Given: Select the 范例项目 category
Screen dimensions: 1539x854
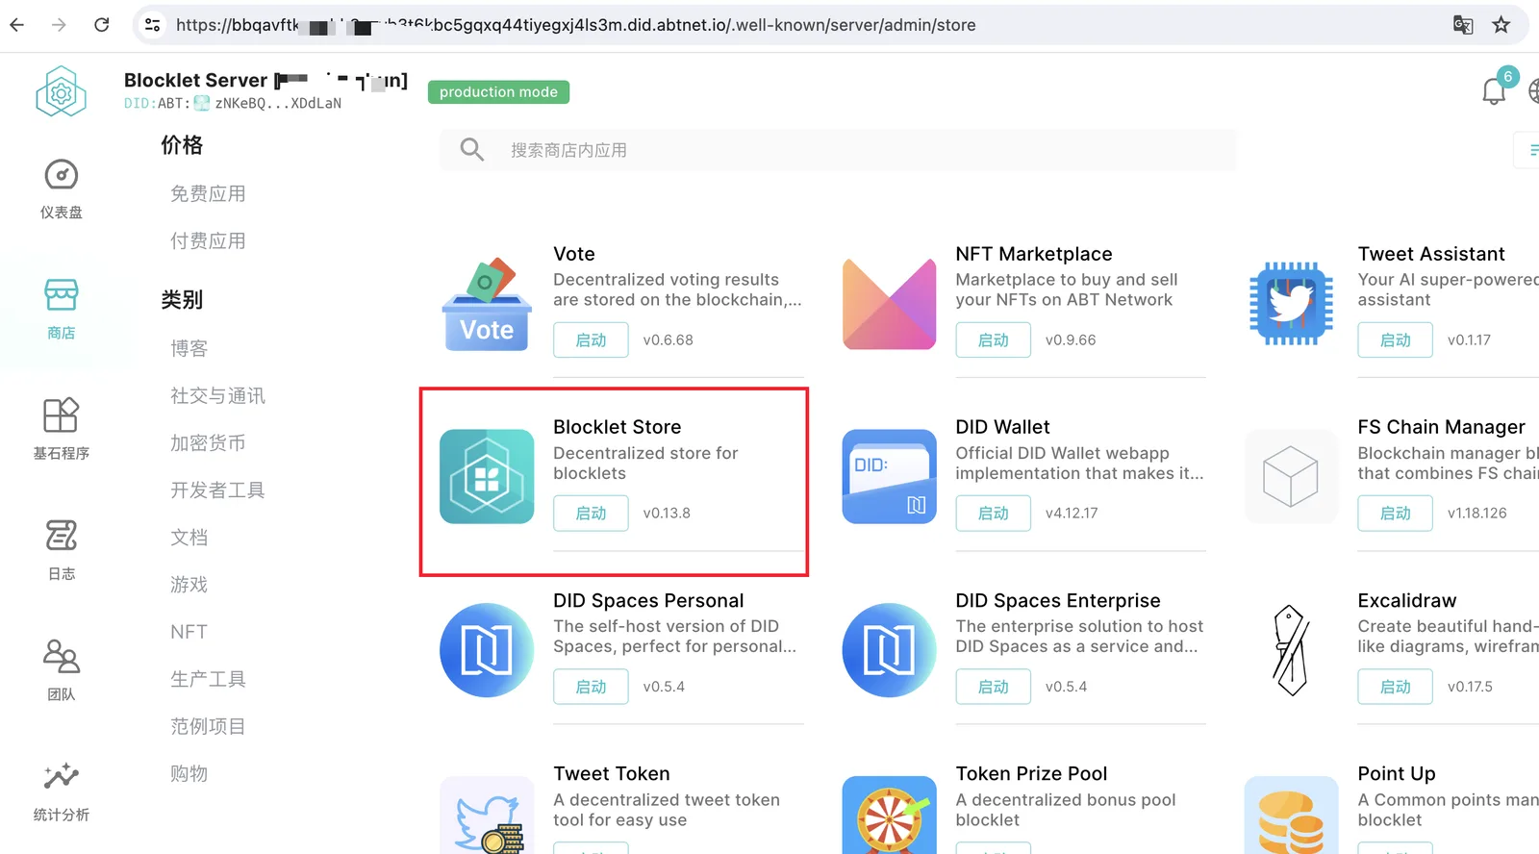Looking at the screenshot, I should click(x=208, y=726).
